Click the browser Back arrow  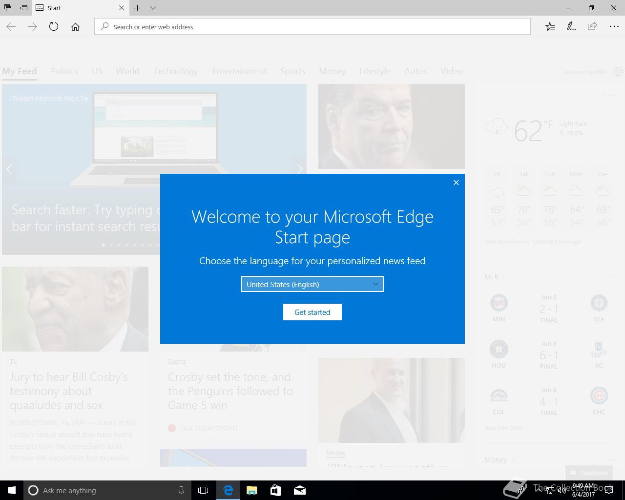coord(11,27)
